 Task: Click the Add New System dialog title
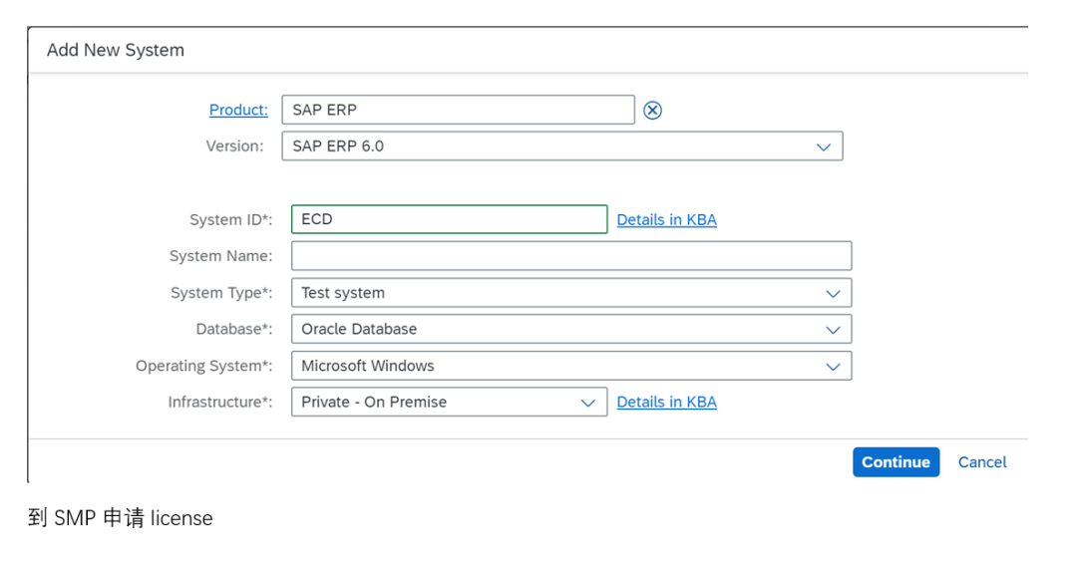click(116, 50)
